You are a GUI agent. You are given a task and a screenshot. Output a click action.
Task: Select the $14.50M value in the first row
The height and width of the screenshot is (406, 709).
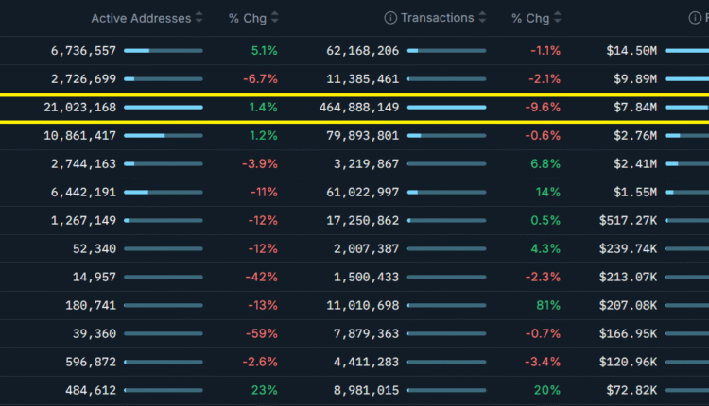click(631, 51)
